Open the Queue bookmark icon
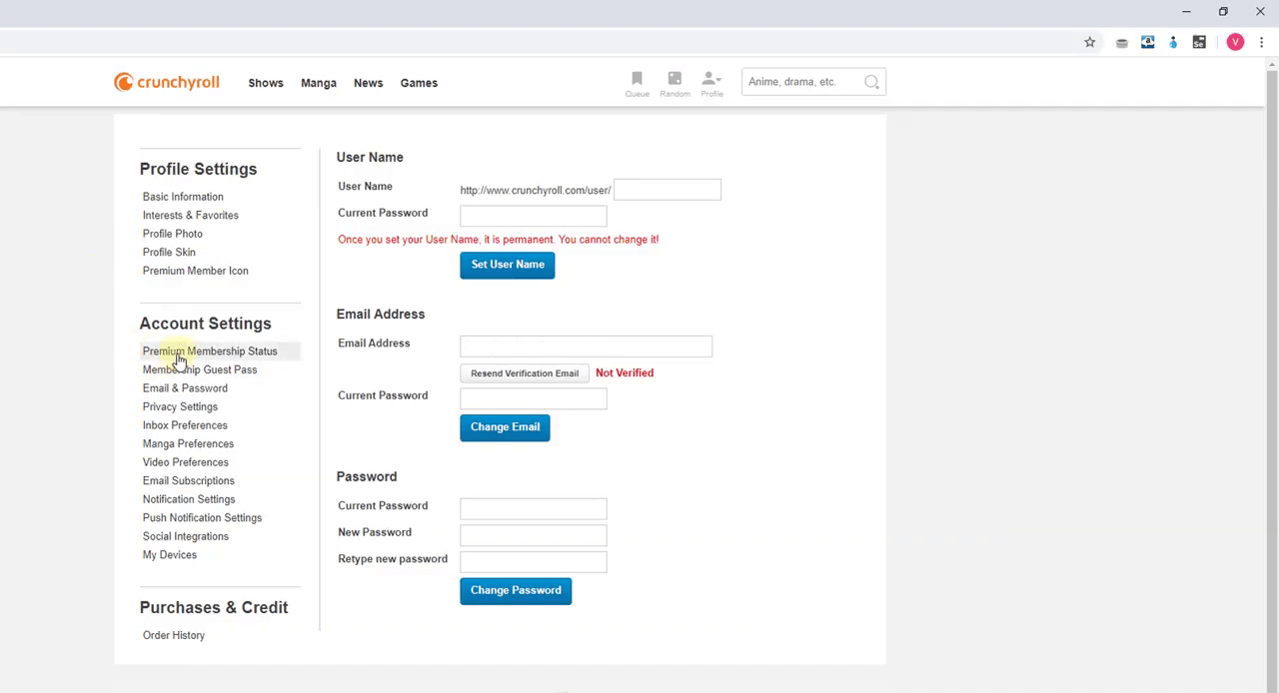This screenshot has width=1279, height=693. (x=637, y=84)
